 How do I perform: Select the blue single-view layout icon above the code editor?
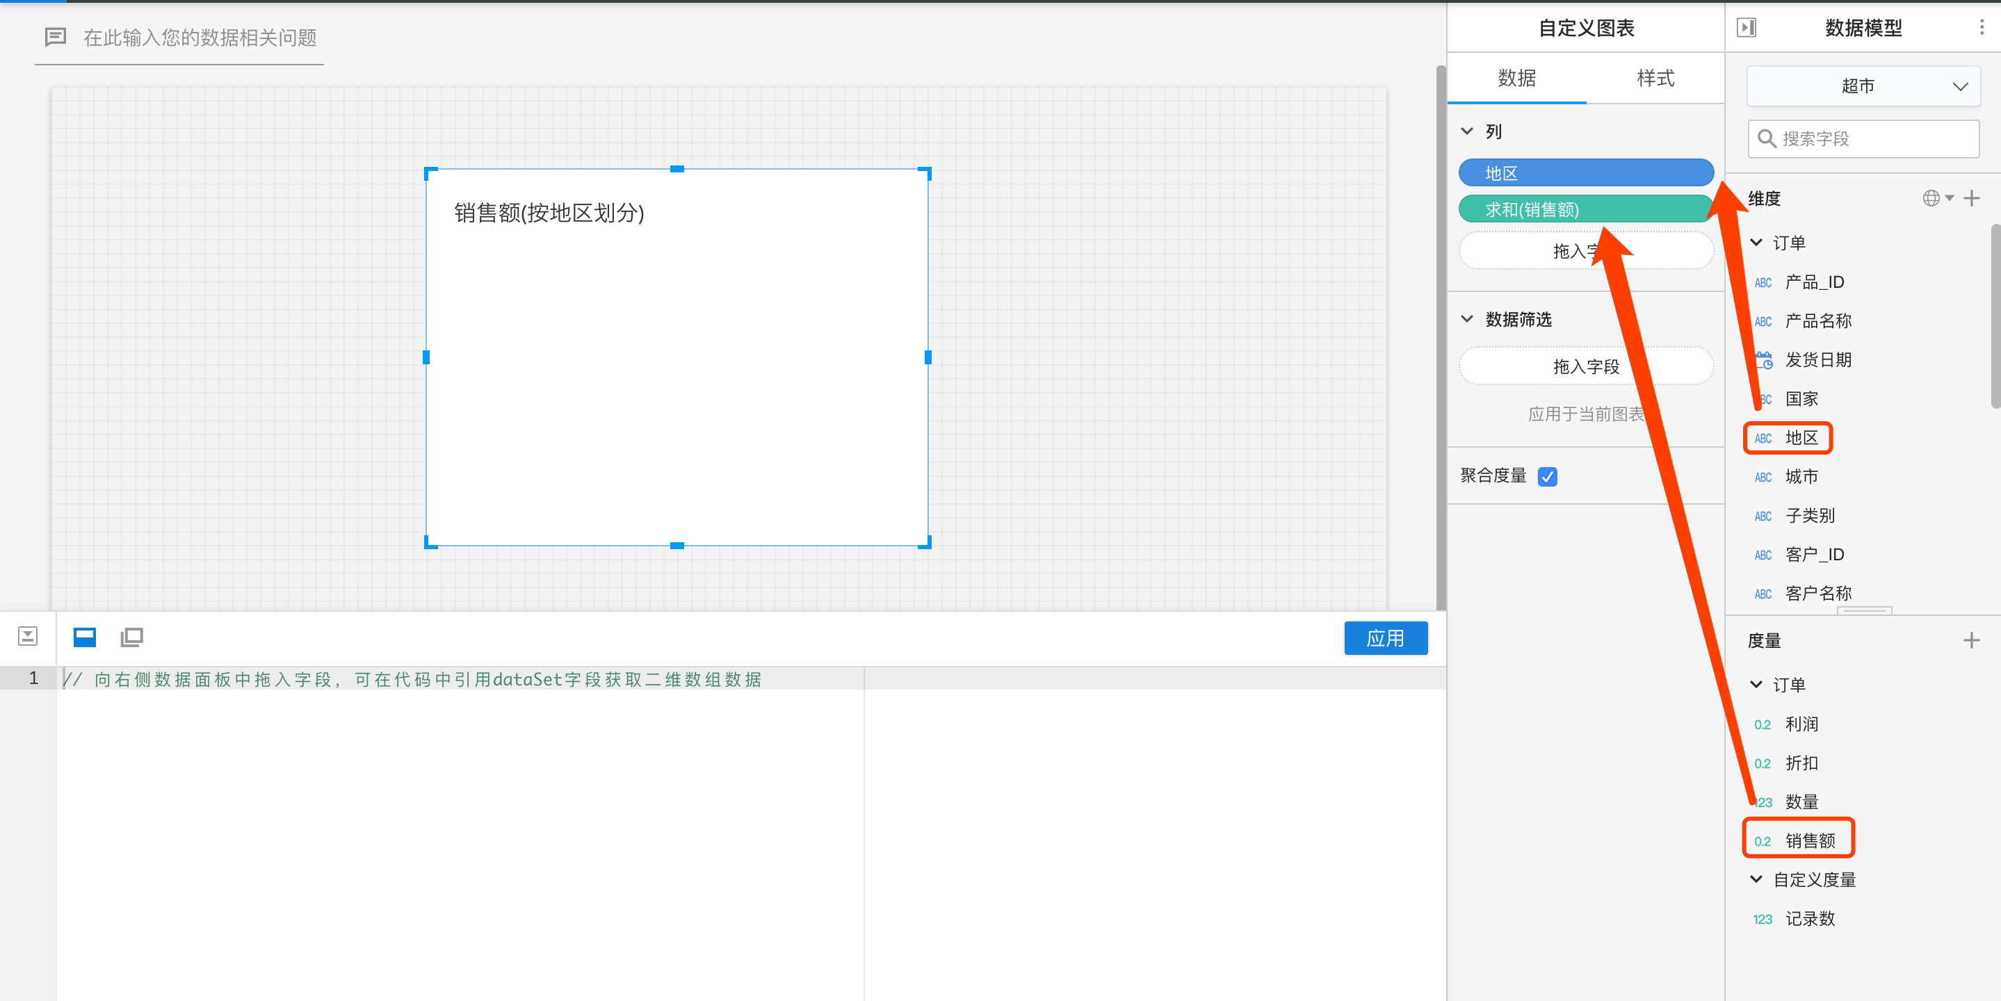(x=84, y=637)
